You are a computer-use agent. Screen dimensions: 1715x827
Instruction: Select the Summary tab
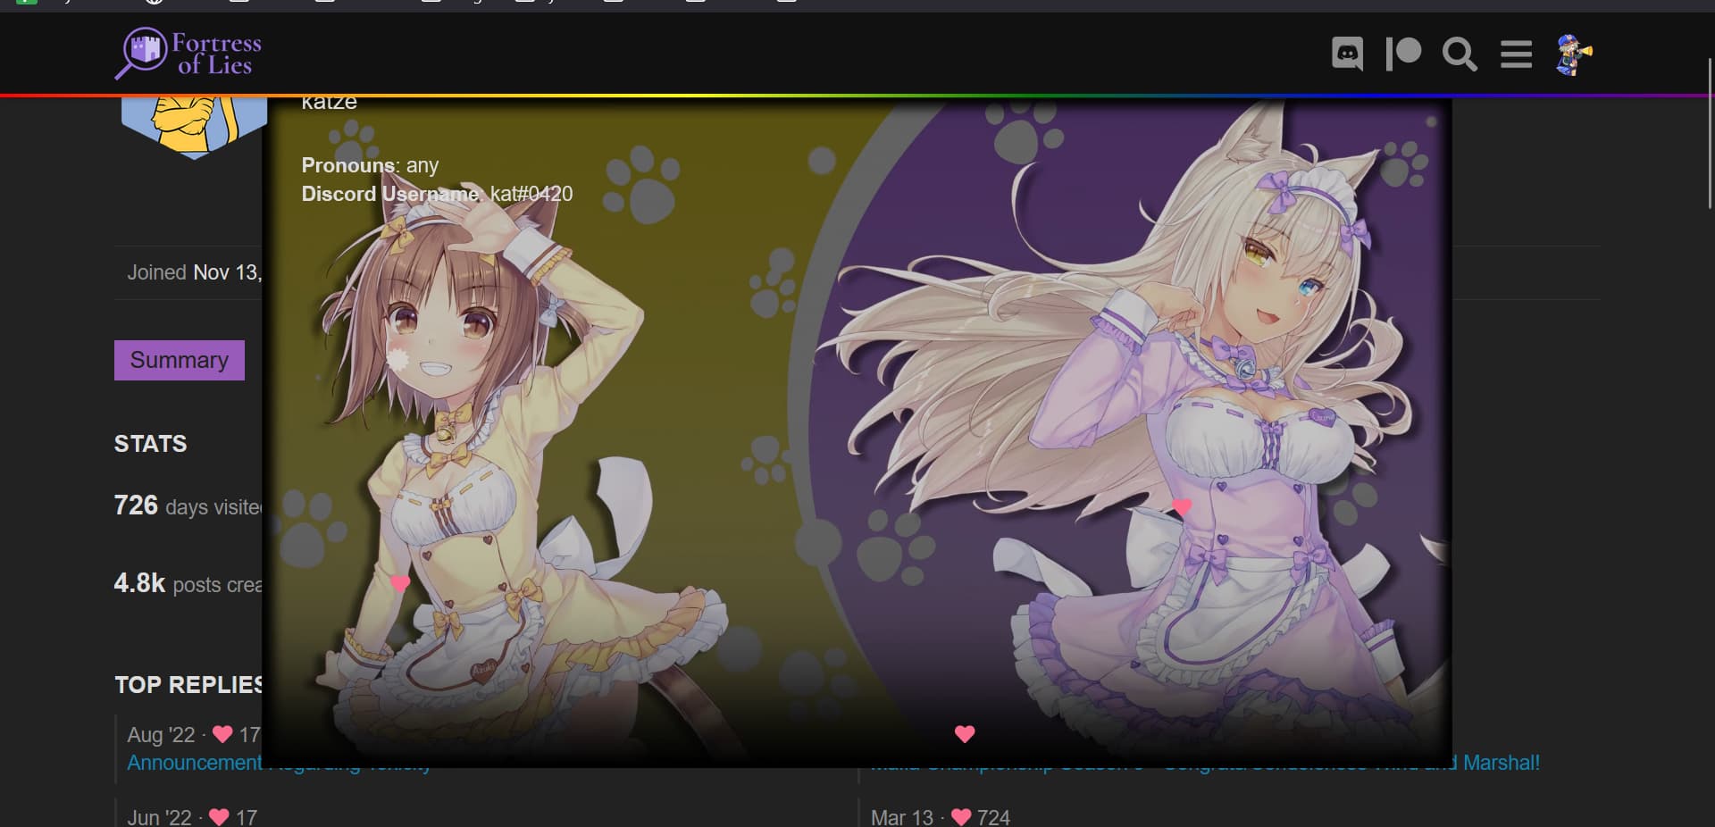pos(180,360)
